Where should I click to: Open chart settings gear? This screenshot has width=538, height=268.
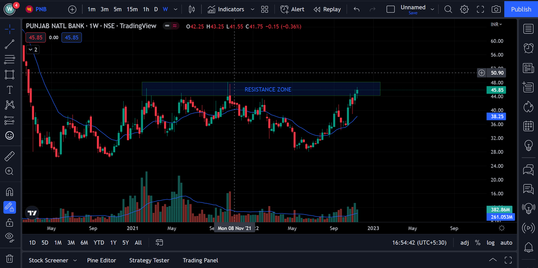(464, 9)
